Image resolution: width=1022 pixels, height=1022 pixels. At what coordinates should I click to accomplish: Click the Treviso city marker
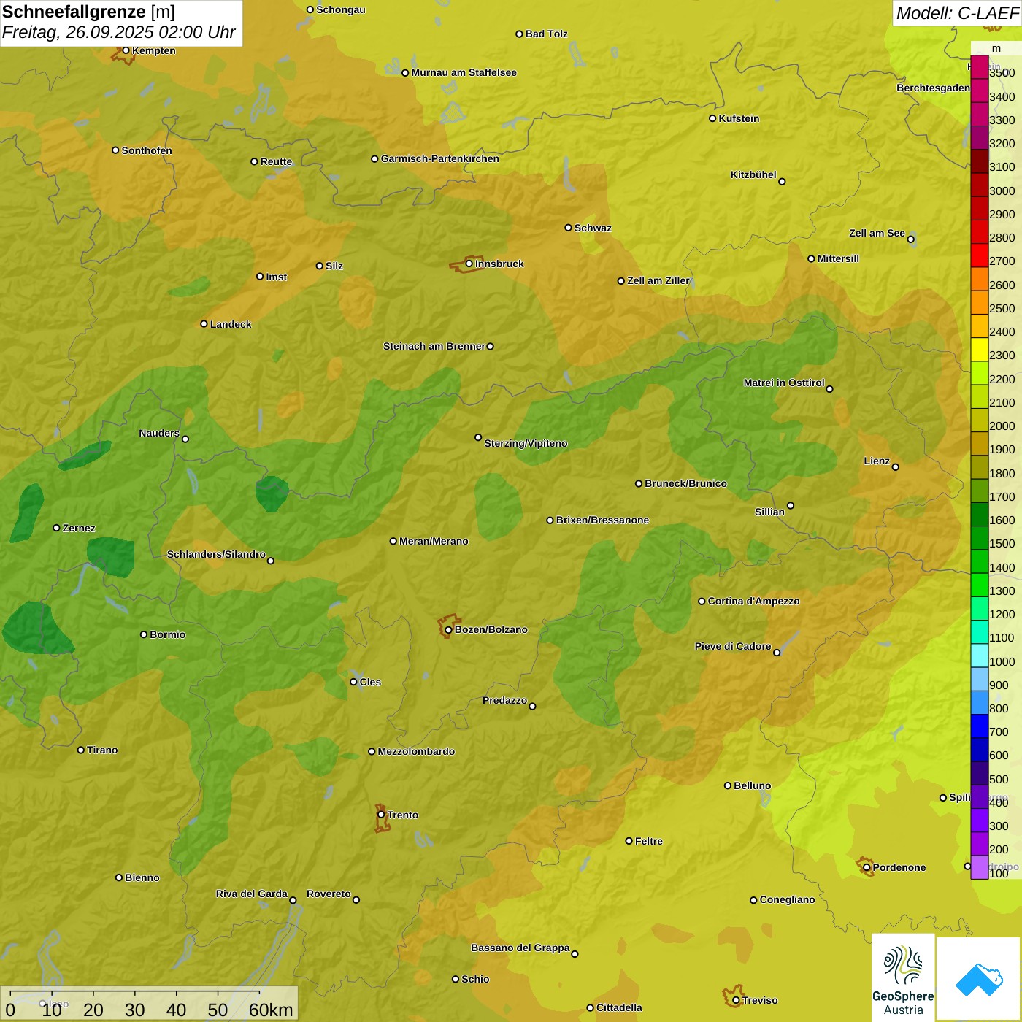[736, 1000]
